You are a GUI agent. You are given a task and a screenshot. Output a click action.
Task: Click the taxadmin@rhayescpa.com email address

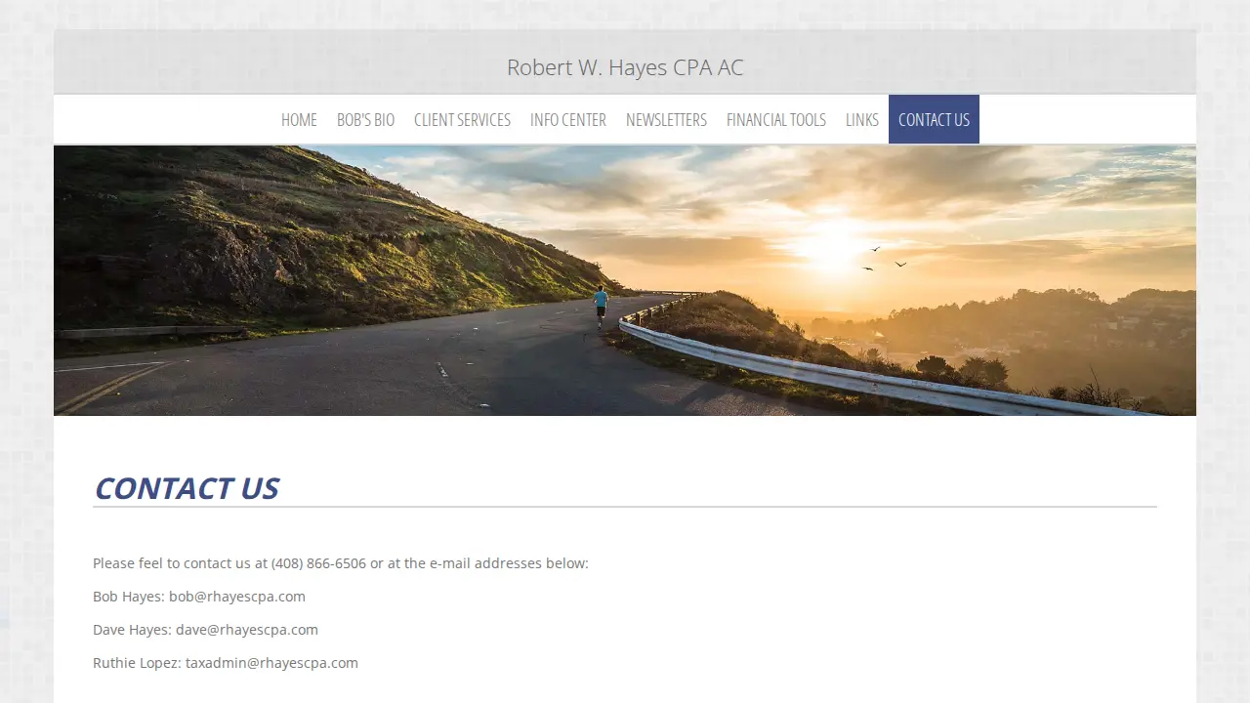click(x=271, y=663)
